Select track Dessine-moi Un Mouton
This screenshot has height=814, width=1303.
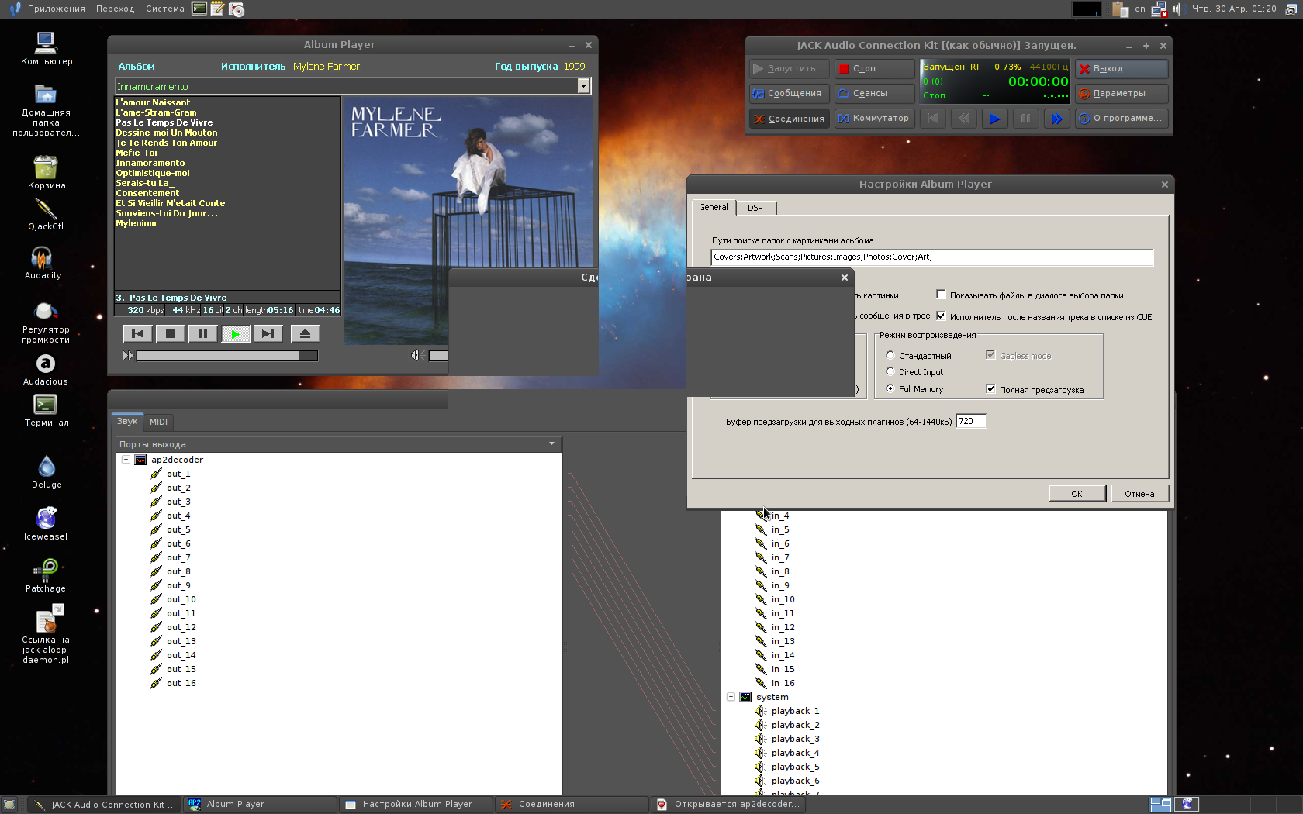tap(167, 133)
